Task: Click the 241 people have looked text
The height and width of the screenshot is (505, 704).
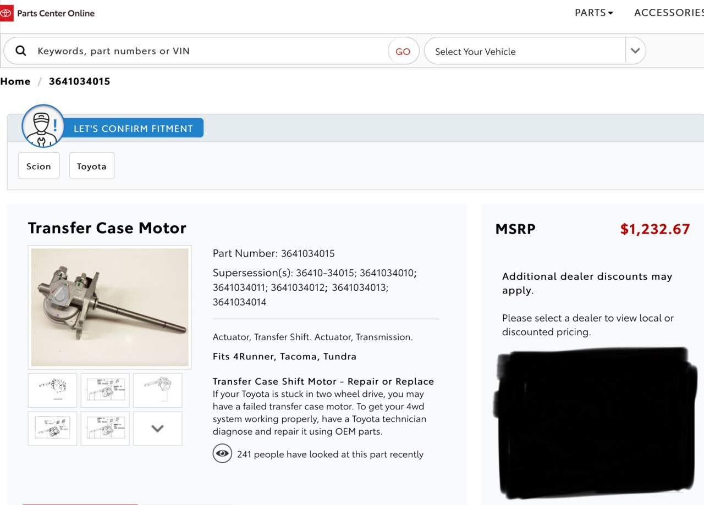Action: pyautogui.click(x=330, y=454)
